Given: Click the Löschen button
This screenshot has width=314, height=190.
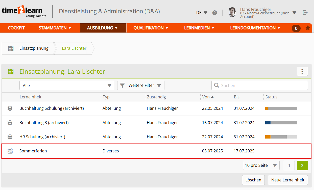Looking at the screenshot, I should coord(253,180).
